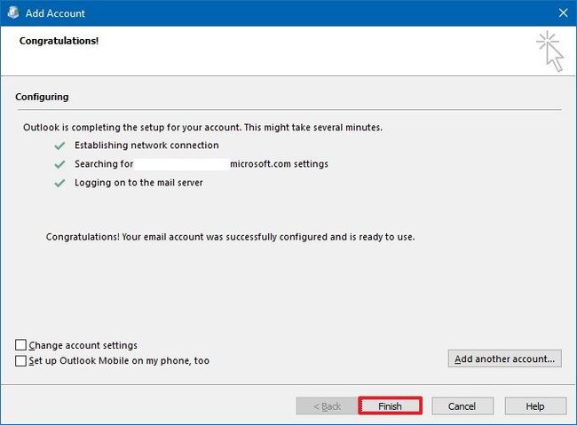Click checkmark beside Logging on to mail server
The image size is (577, 425).
click(x=59, y=183)
